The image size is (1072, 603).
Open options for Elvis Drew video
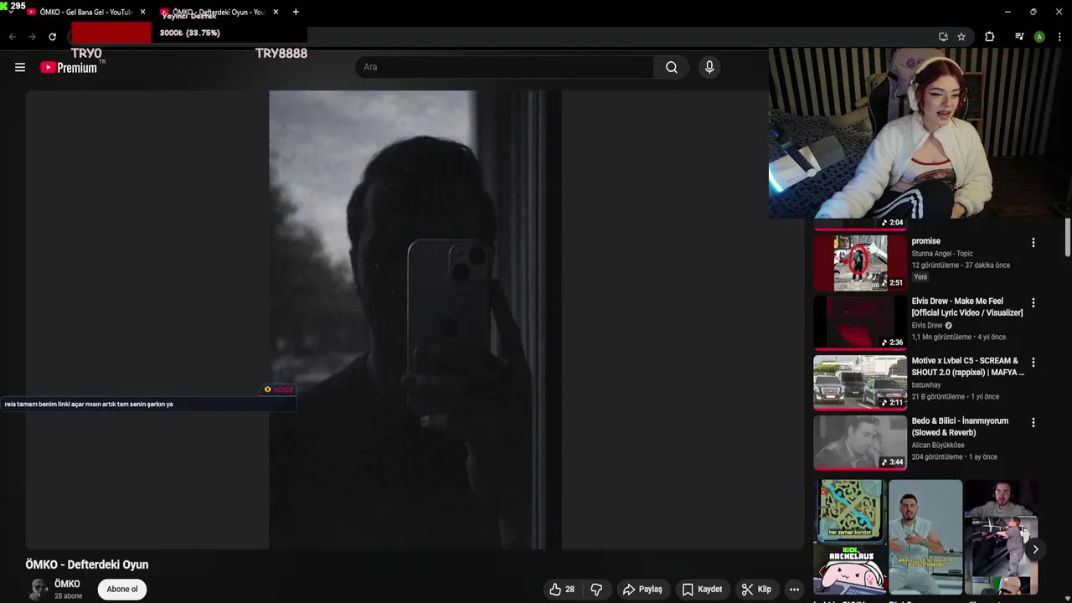(1033, 302)
